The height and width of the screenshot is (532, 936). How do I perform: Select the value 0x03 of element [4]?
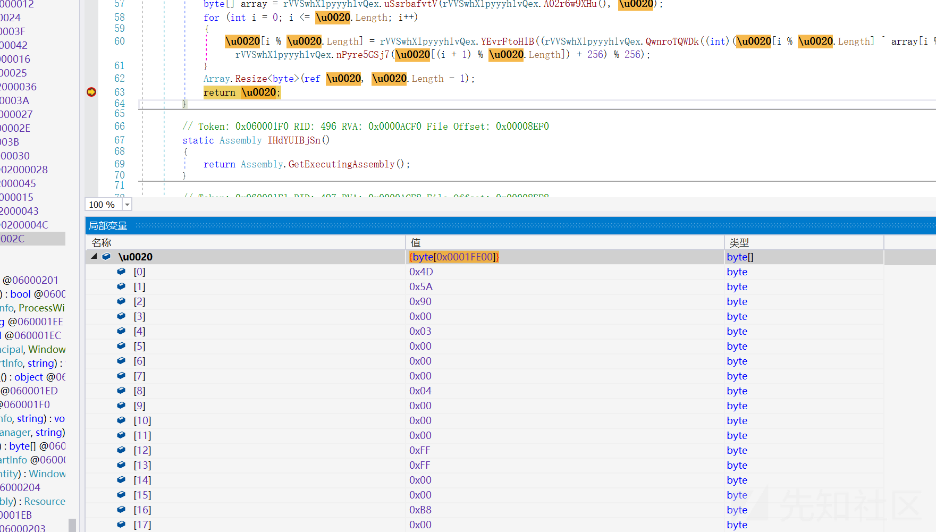point(420,331)
